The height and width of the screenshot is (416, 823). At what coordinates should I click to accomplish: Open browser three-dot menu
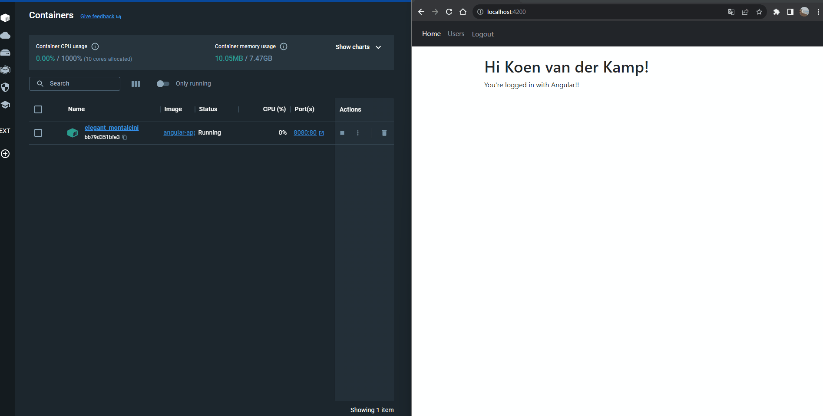point(818,12)
